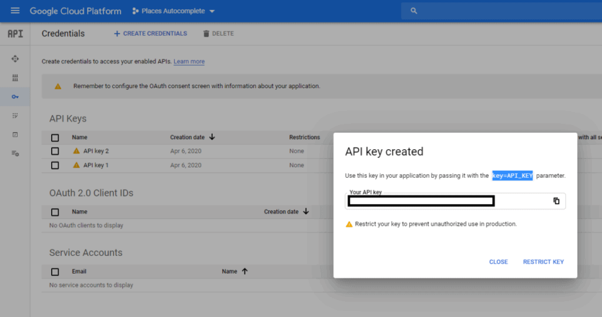This screenshot has height=317, width=602.
Task: Close the API key created dialog
Action: click(x=498, y=262)
